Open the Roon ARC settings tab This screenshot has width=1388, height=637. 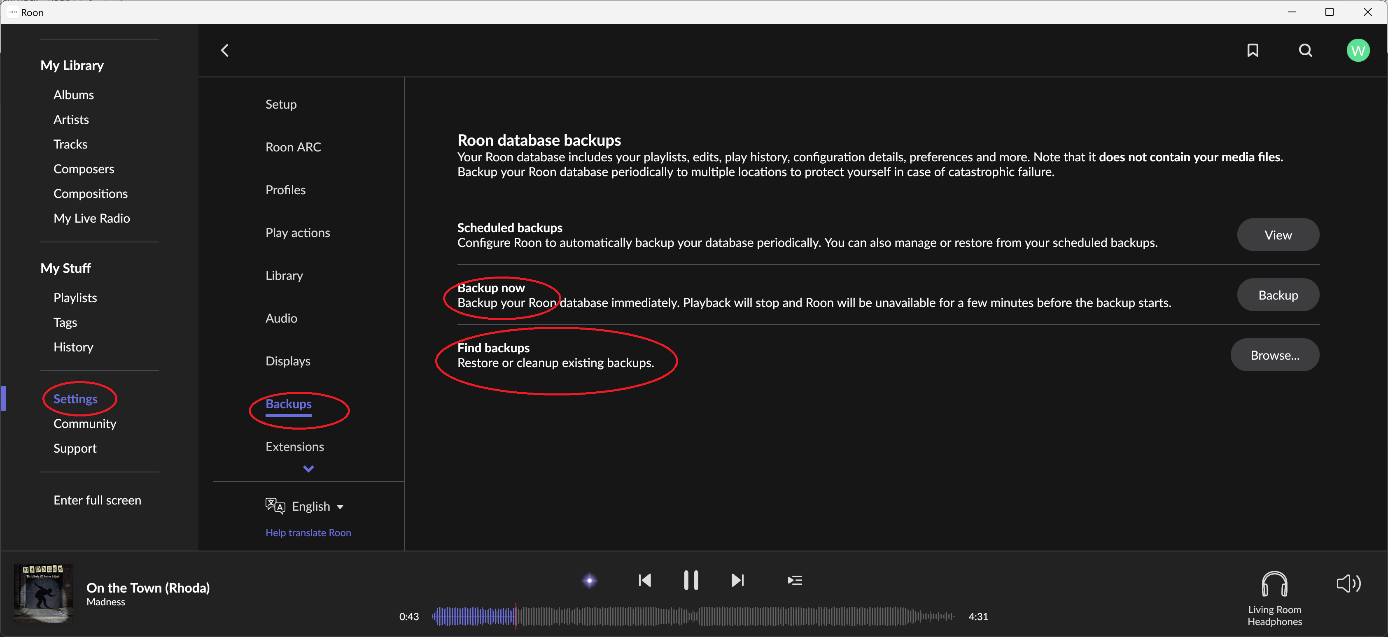[293, 147]
